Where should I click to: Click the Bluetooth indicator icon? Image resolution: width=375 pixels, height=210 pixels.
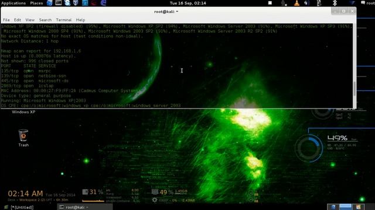[x=335, y=3]
